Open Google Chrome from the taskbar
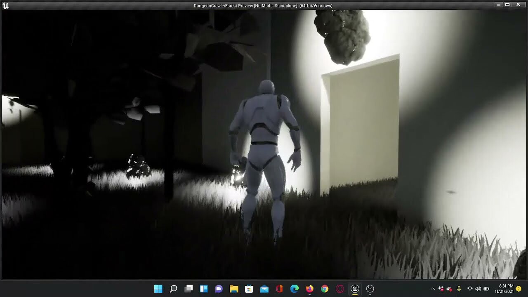This screenshot has height=297, width=528. click(x=324, y=289)
